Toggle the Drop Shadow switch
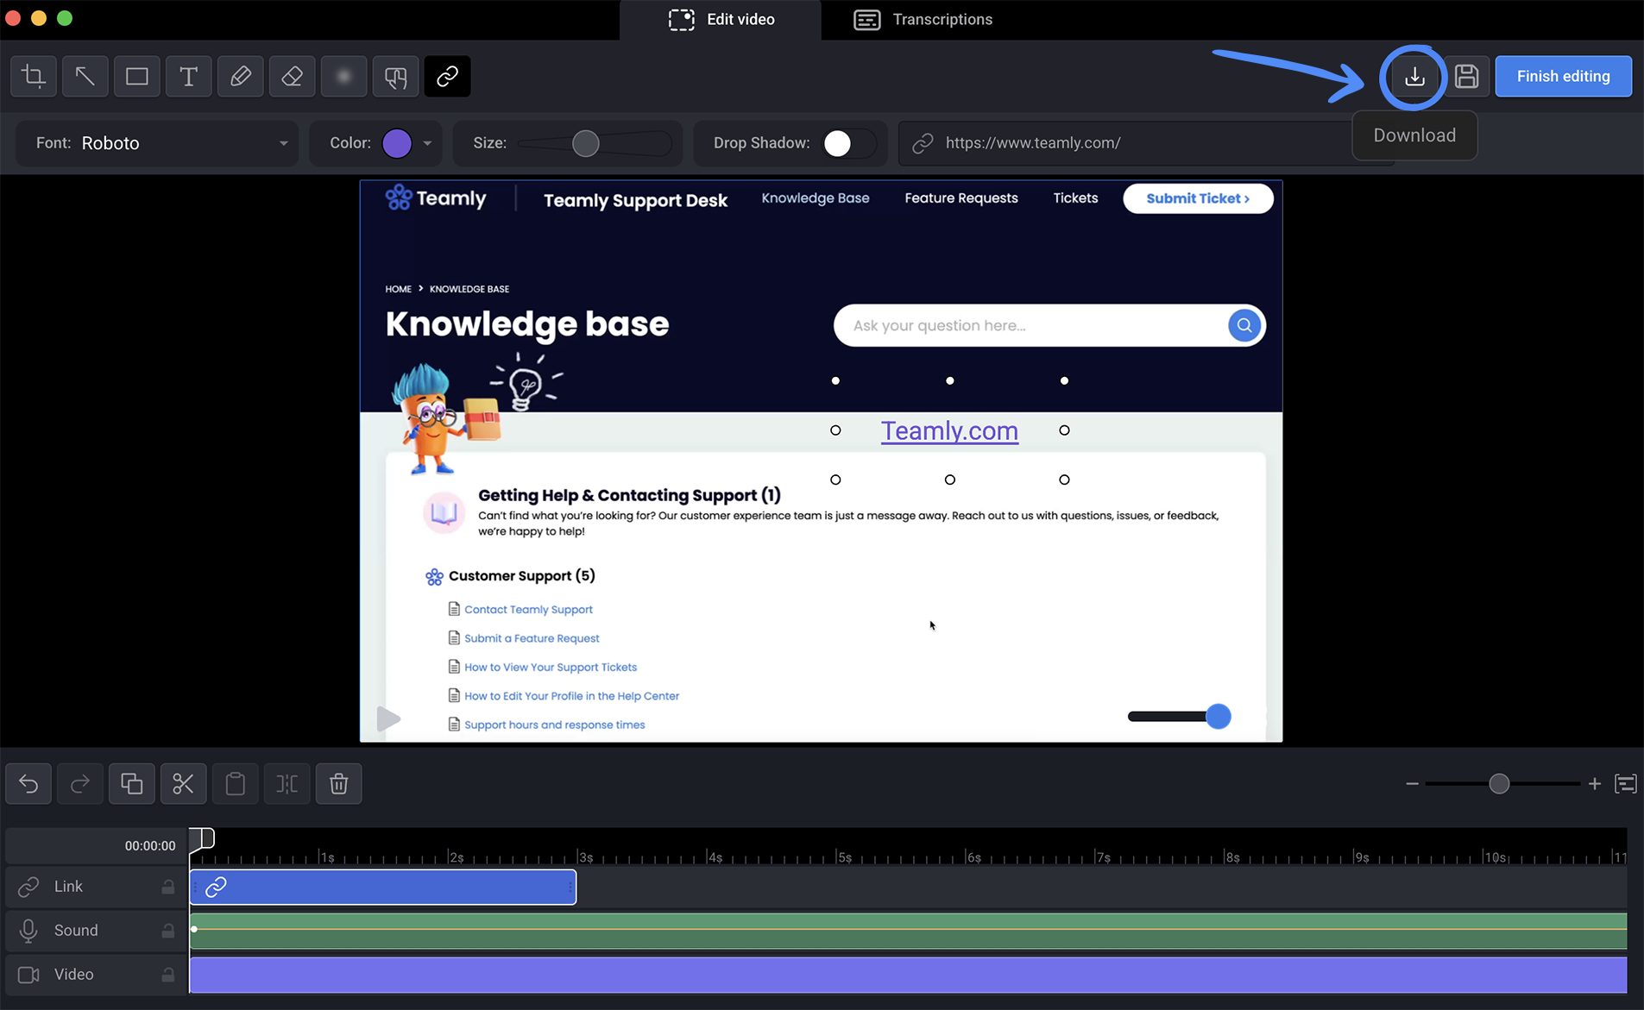This screenshot has width=1644, height=1010. tap(848, 143)
